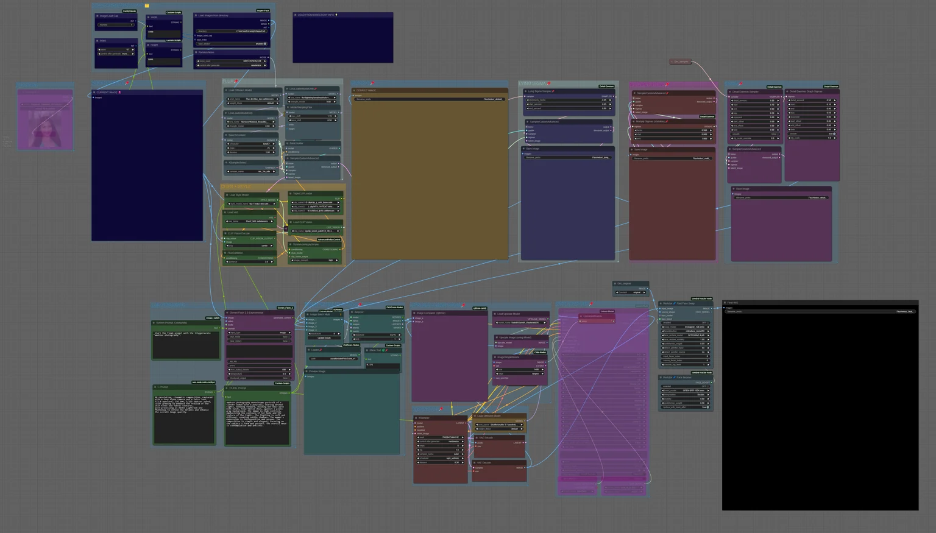Click the pin icon beside the LYING SIGMA title
The image size is (936, 533).
tap(548, 83)
